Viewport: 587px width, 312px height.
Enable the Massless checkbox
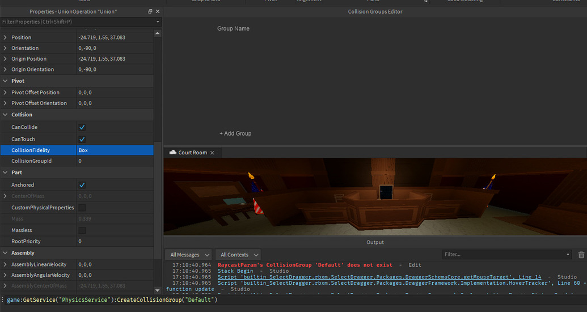[x=82, y=230]
